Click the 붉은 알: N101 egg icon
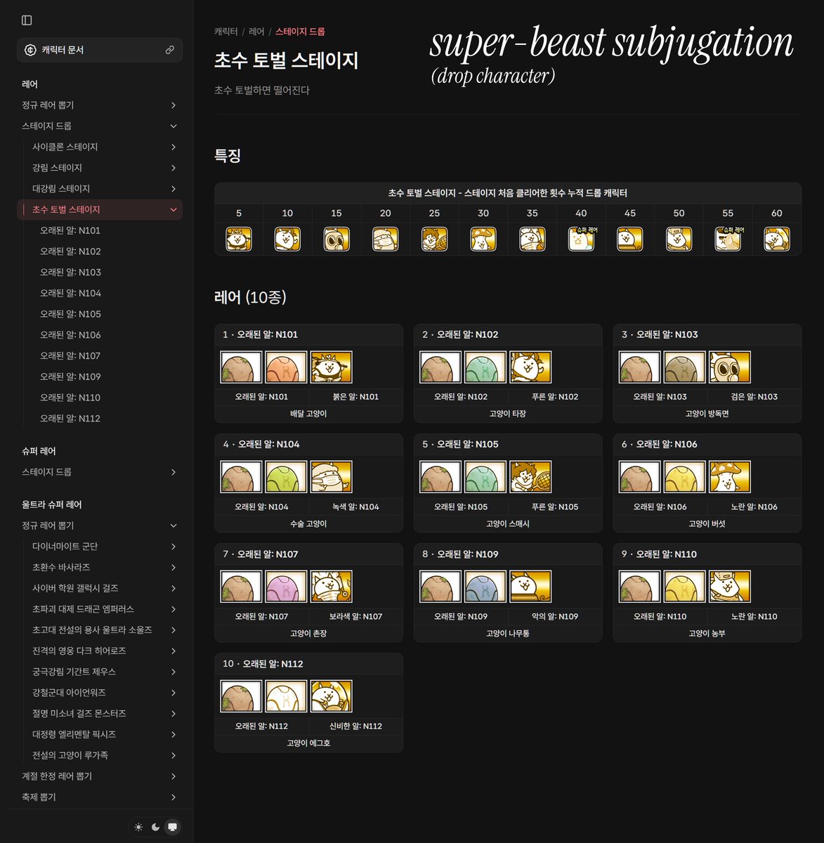The image size is (824, 843). pos(286,367)
